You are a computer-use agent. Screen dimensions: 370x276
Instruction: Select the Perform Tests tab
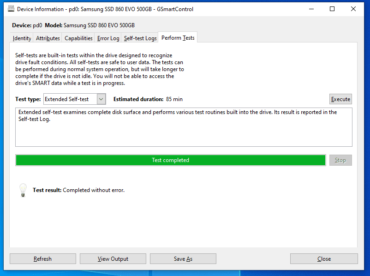[x=178, y=38]
